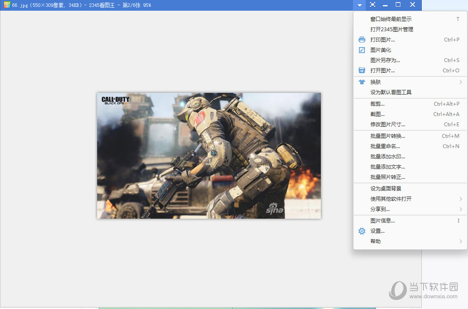Toggle 窗口始终最前显示 option

410,19
